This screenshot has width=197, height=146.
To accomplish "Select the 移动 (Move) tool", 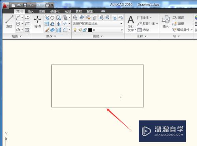I will click(x=37, y=22).
